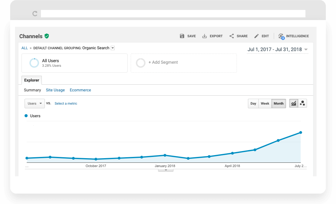336x204 pixels.
Task: Switch to the Ecommerce view
Action: (x=80, y=90)
